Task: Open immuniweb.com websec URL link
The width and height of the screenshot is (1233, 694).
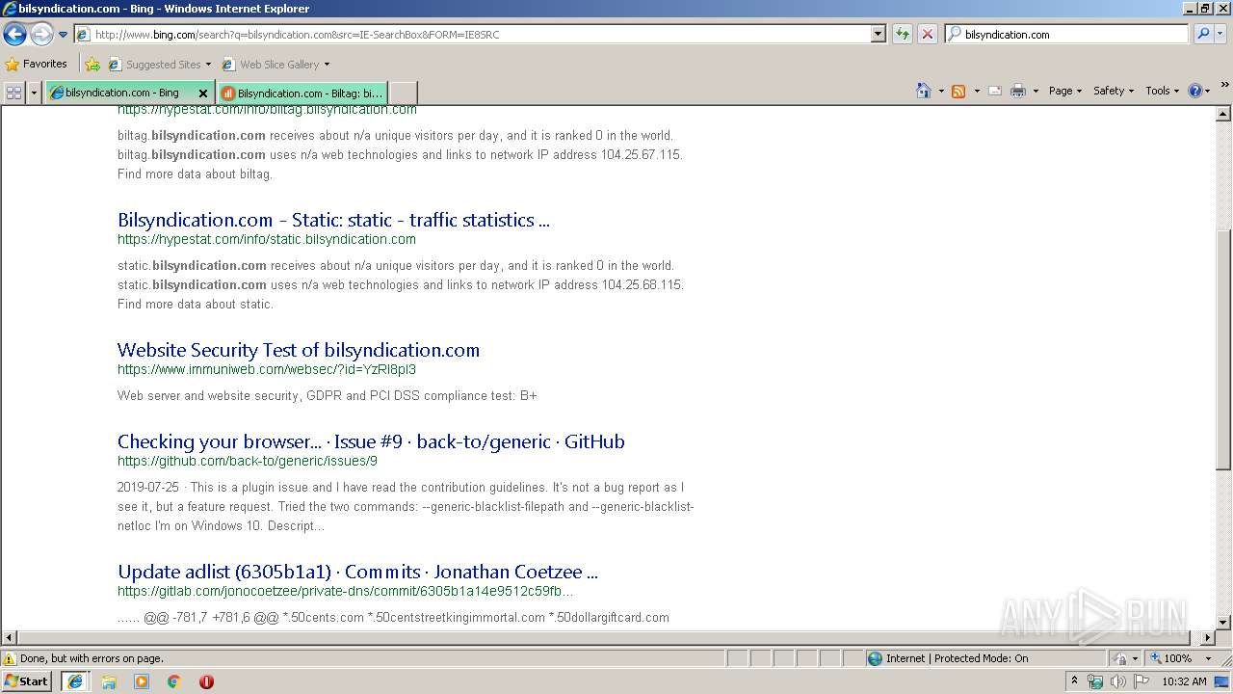Action: pos(267,369)
